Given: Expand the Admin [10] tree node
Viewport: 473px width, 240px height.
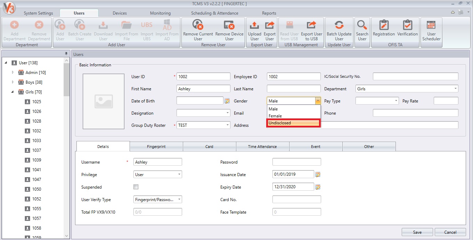Looking at the screenshot, I should tap(13, 72).
